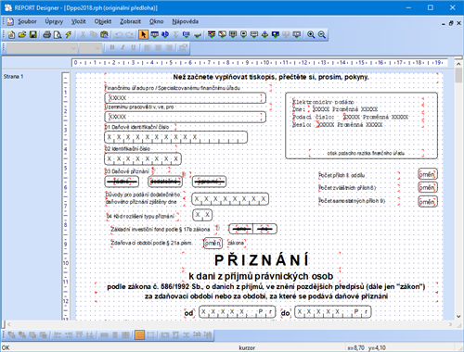The width and height of the screenshot is (464, 352).
Task: Insert a data field object tool
Action: 154,34
